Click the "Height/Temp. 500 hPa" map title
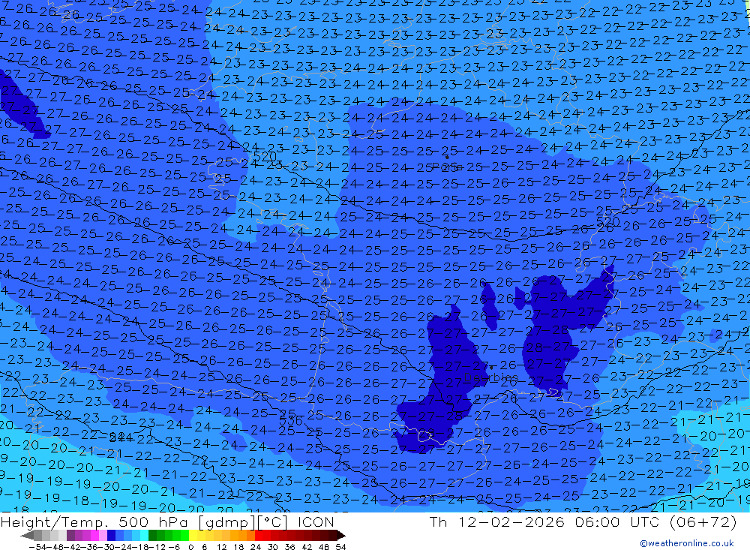The height and width of the screenshot is (550, 750). click(97, 521)
